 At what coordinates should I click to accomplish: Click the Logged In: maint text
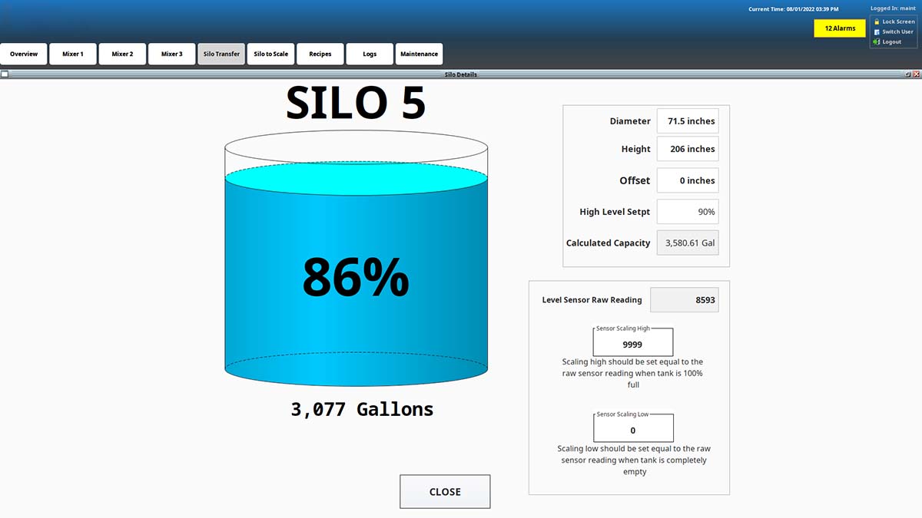click(x=892, y=8)
